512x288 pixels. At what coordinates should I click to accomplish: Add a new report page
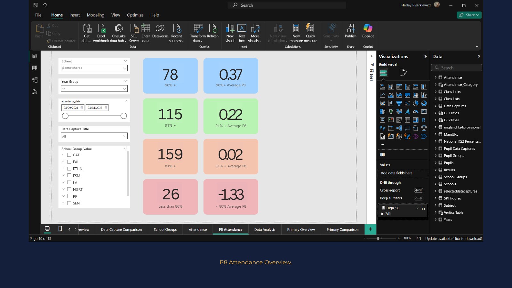tap(370, 229)
